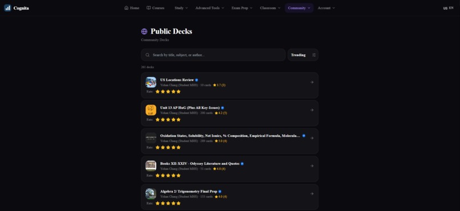Viewport: 460px width, 211px height.
Task: Open Unit 13 AP HuG deck title
Action: (x=190, y=108)
